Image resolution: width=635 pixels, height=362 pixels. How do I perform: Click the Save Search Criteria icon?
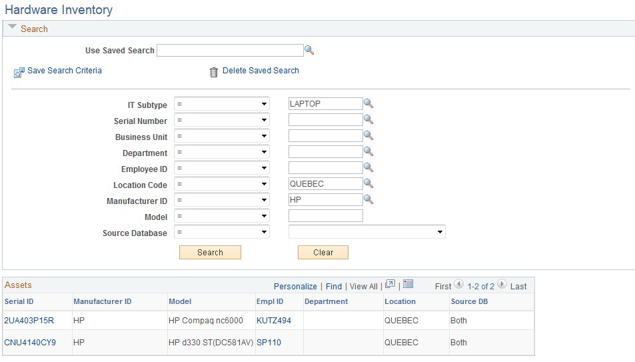click(19, 73)
